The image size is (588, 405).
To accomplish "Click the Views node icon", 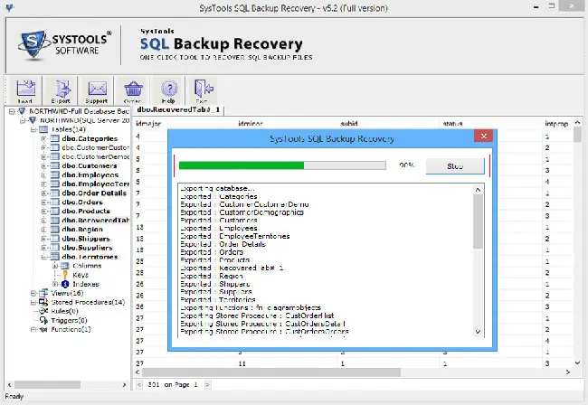I will click(43, 293).
